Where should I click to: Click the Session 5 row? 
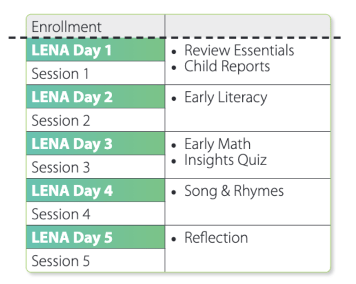click(61, 261)
